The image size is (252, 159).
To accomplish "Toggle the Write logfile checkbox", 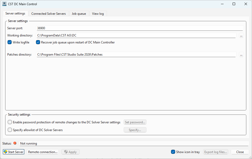I will [10, 42].
